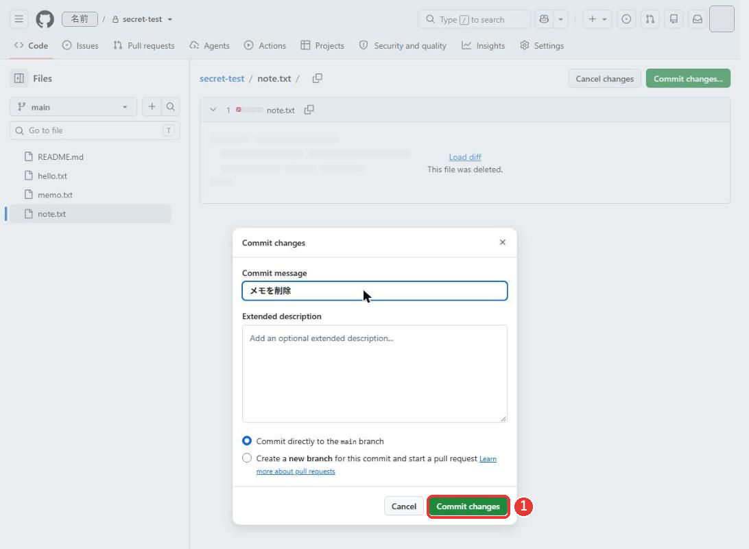Open the pull requests icon in header
This screenshot has height=549, width=749.
pyautogui.click(x=650, y=19)
